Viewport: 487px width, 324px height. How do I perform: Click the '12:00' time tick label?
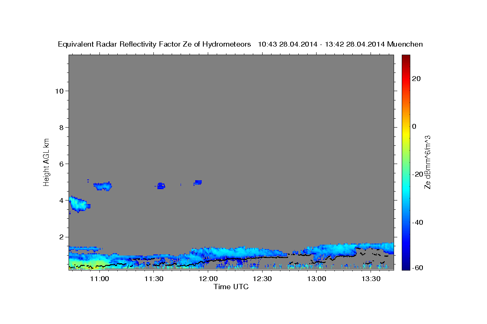pyautogui.click(x=208, y=279)
